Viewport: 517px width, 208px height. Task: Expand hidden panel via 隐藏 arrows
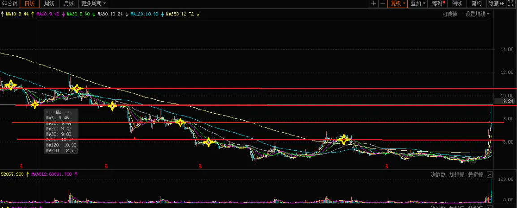(x=496, y=4)
